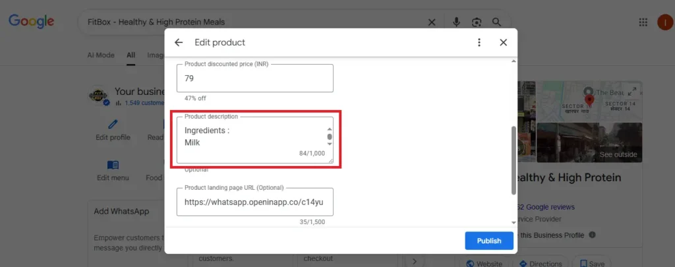Click the info icon beside Business Profile

tap(593, 235)
